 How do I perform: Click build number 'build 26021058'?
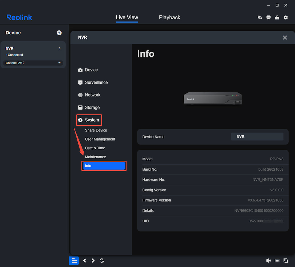[271, 169]
